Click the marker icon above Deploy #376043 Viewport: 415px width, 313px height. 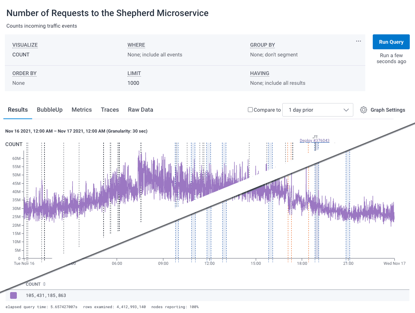tap(315, 137)
